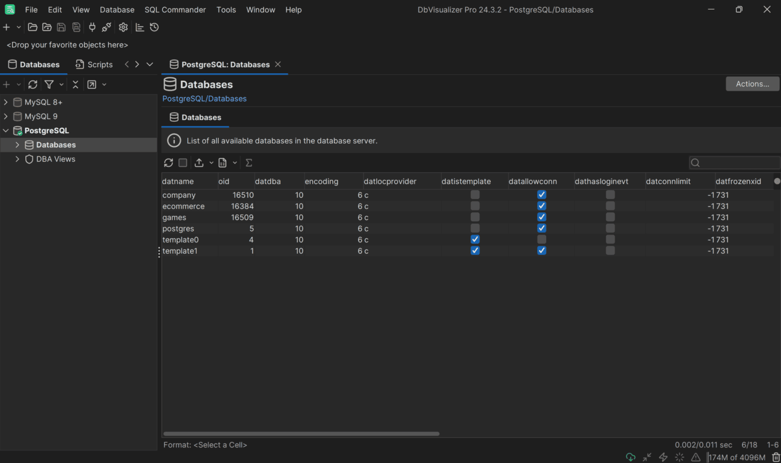Expand the MySQL 8+ connection
Screen dimensions: 781x463
click(6, 102)
